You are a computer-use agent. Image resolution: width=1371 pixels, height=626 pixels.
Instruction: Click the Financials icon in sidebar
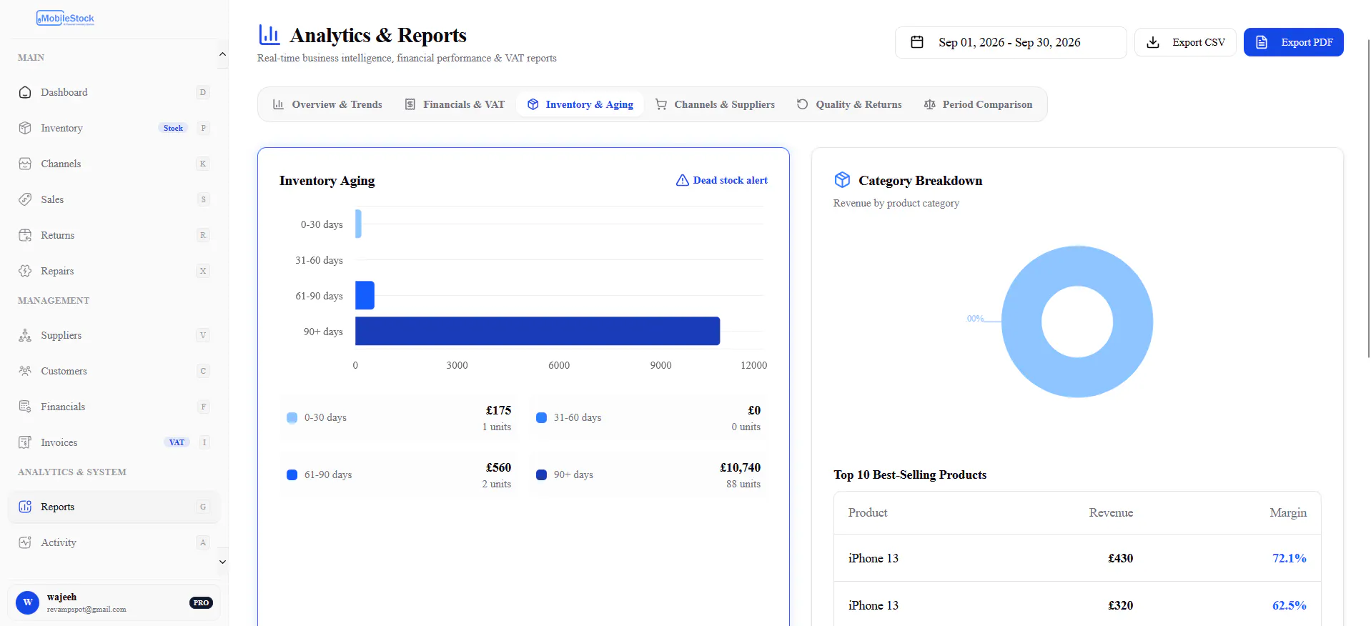25,407
